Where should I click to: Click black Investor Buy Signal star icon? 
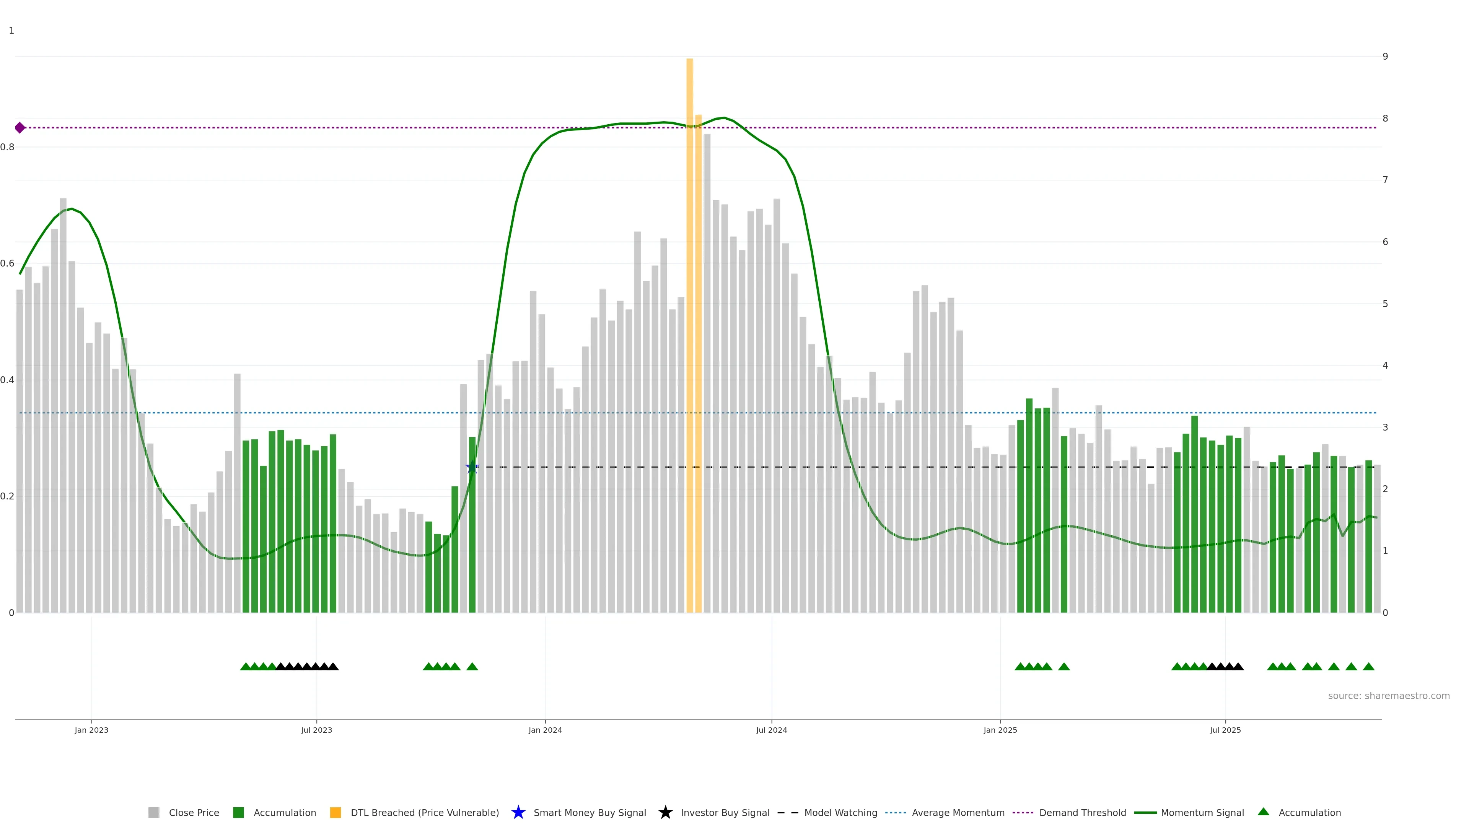pyautogui.click(x=665, y=812)
